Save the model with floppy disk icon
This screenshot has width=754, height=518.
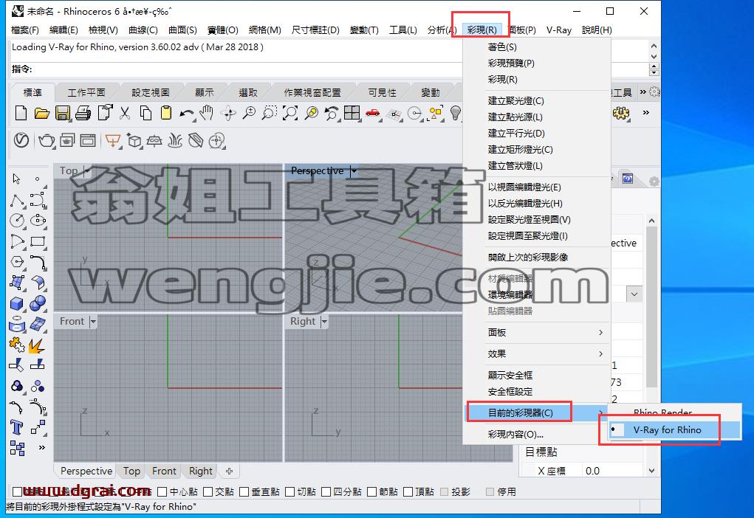point(63,114)
